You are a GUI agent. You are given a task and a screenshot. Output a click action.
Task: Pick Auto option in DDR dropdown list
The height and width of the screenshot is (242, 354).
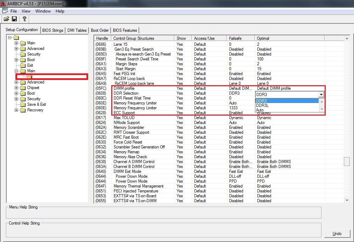[260, 110]
